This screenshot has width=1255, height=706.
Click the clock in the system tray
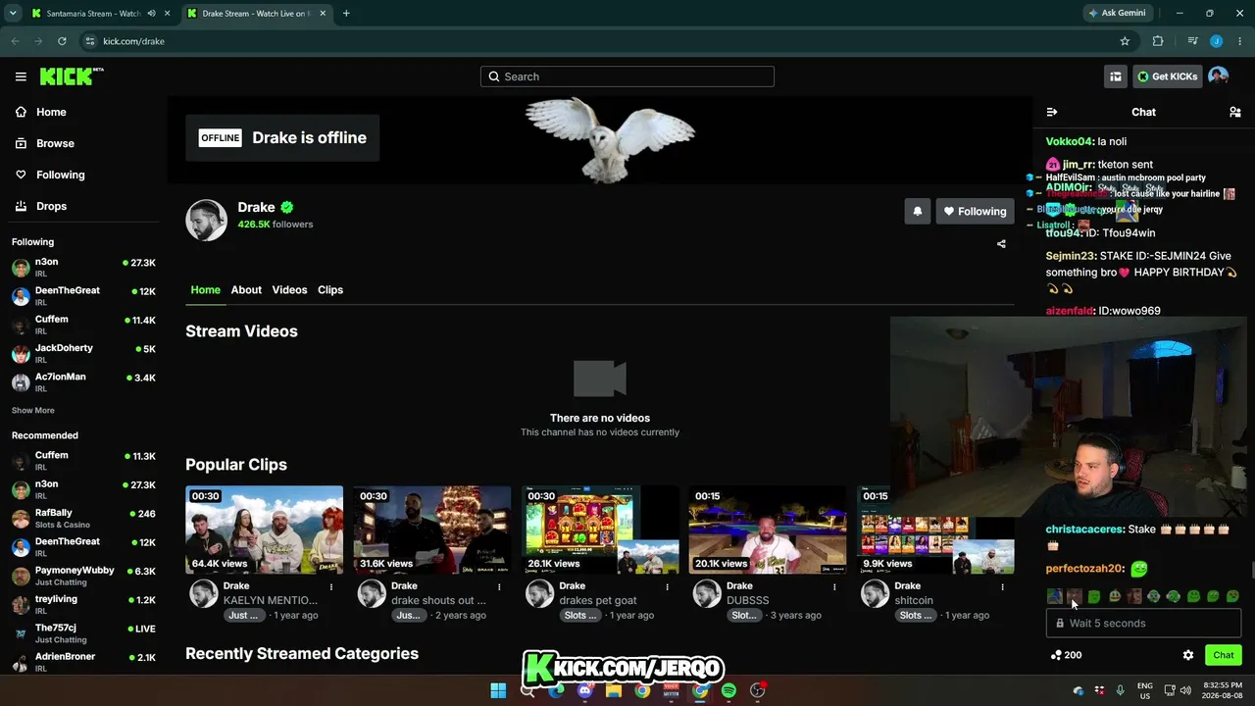point(1222,690)
